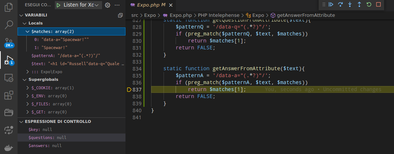Screen dimensions: 394x154
Task: Click breadcrumb Expo folder
Action: [150, 15]
